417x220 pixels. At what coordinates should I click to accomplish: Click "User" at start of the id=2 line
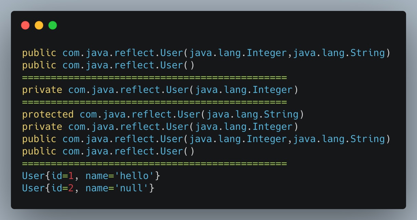33,188
